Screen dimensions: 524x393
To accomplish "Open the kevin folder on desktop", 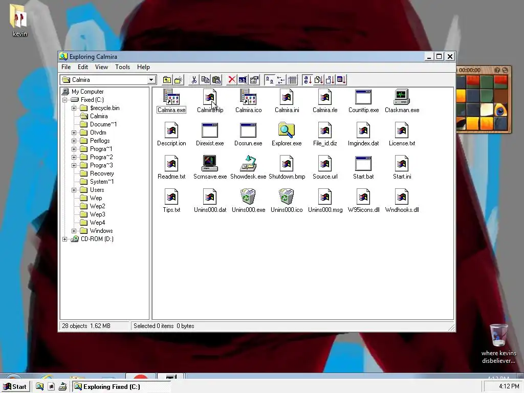I will [19, 20].
